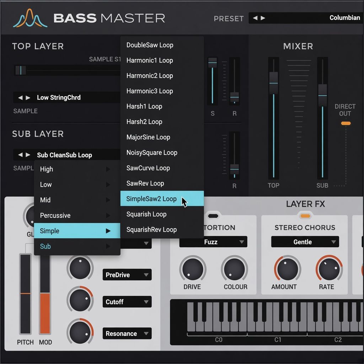
Task: Choose DoubleSaw Loop sample
Action: pos(162,45)
